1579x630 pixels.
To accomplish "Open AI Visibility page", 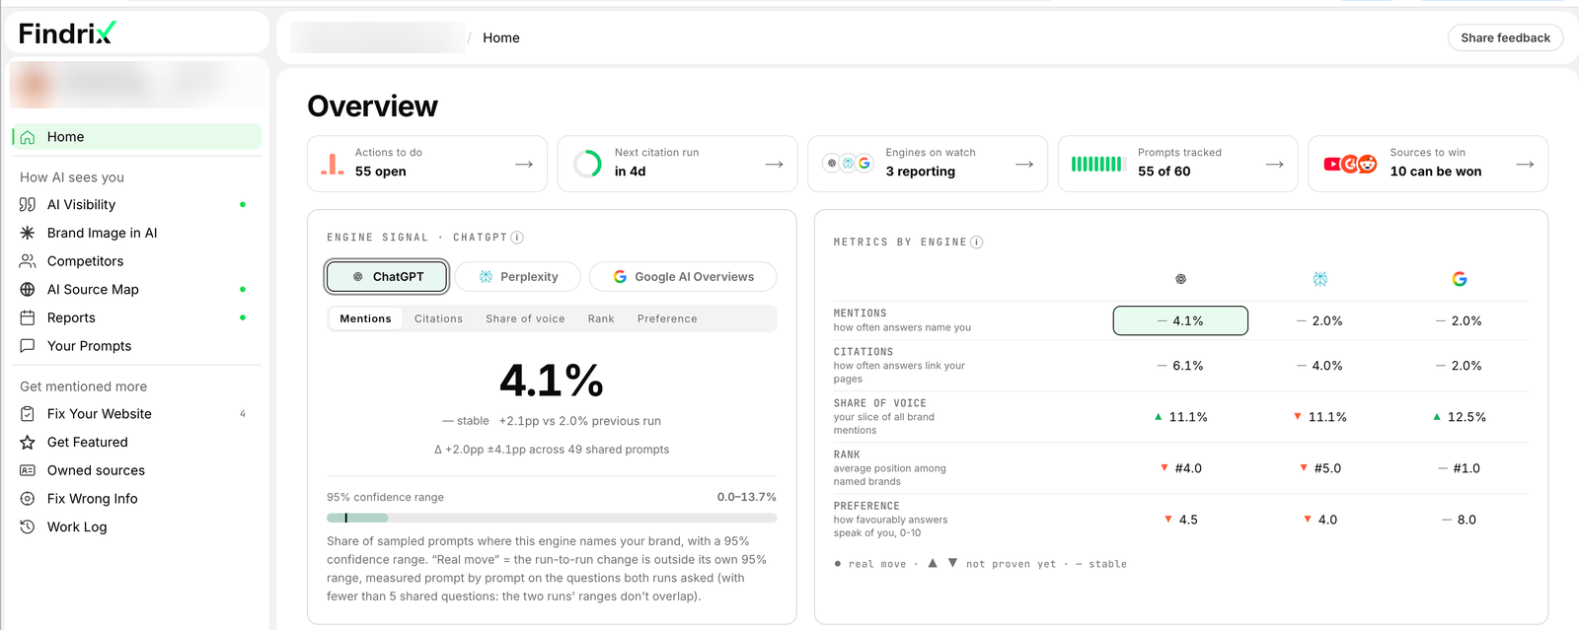I will 137,205.
